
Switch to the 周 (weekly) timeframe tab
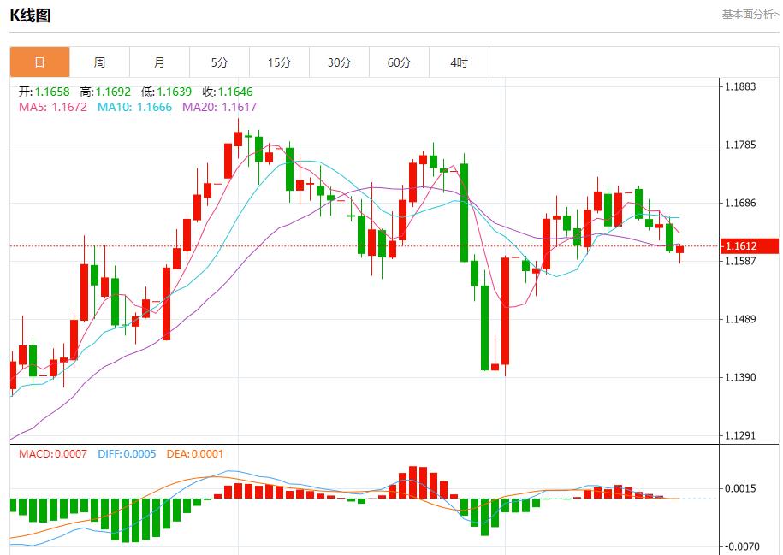point(100,62)
